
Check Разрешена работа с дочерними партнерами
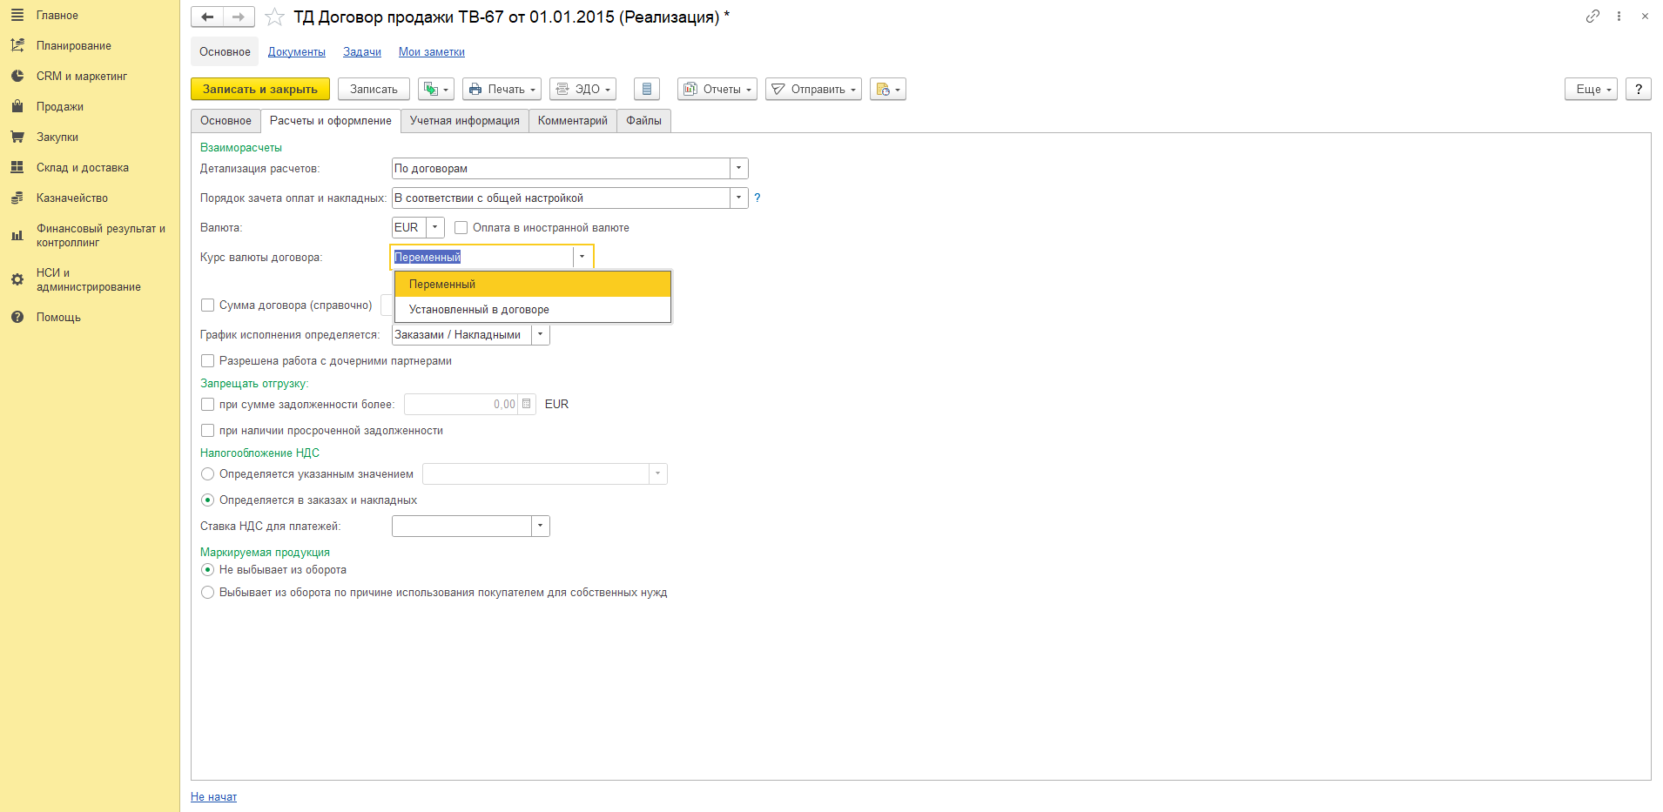tap(207, 361)
